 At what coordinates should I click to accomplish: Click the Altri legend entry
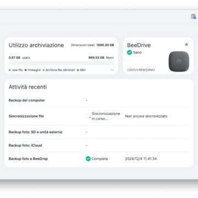(x=81, y=70)
